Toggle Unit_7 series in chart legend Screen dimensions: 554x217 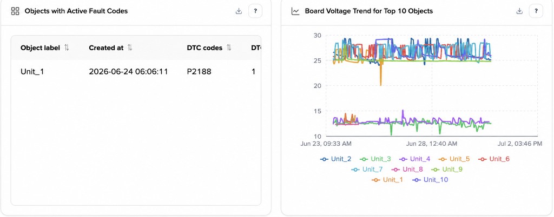(367, 169)
